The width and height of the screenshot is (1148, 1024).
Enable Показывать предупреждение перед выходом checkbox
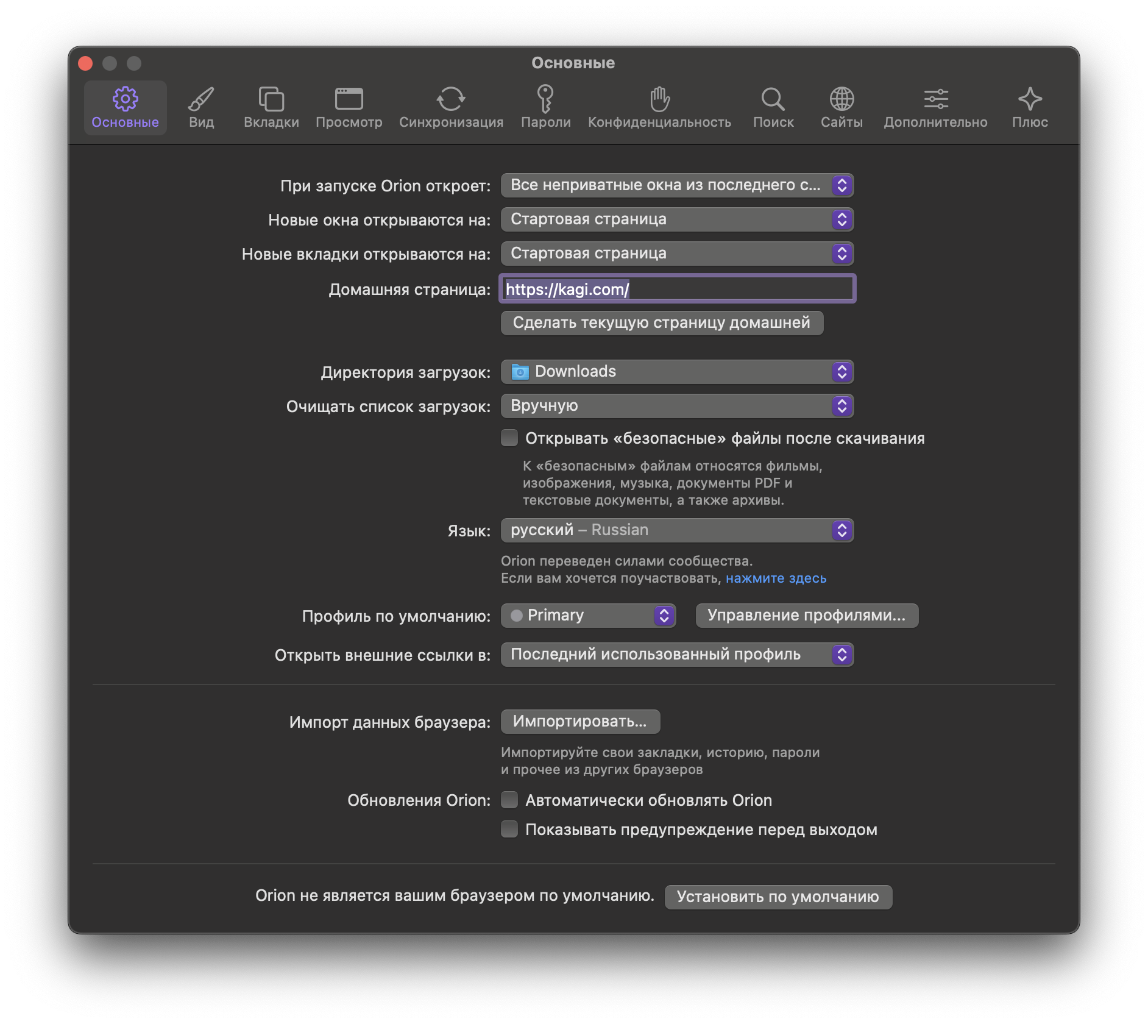[509, 829]
